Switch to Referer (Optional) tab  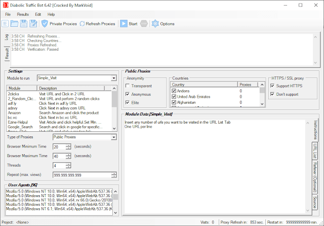coord(315,177)
